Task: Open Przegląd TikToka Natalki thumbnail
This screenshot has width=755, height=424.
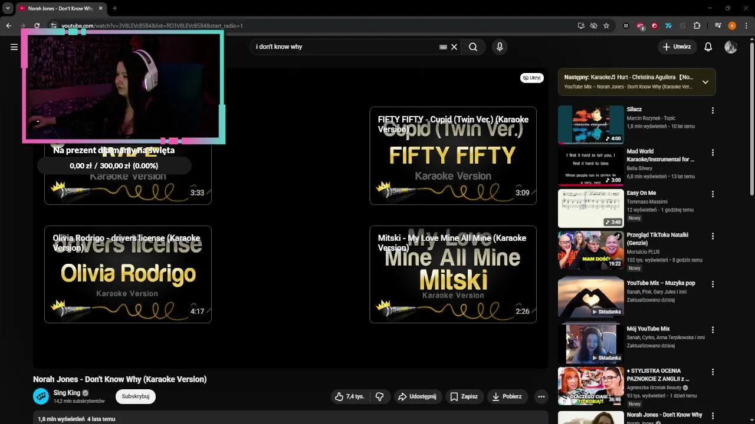Action: [590, 250]
